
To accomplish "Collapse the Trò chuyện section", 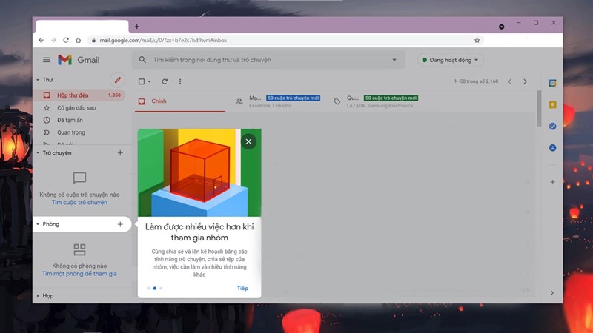I will pyautogui.click(x=38, y=153).
